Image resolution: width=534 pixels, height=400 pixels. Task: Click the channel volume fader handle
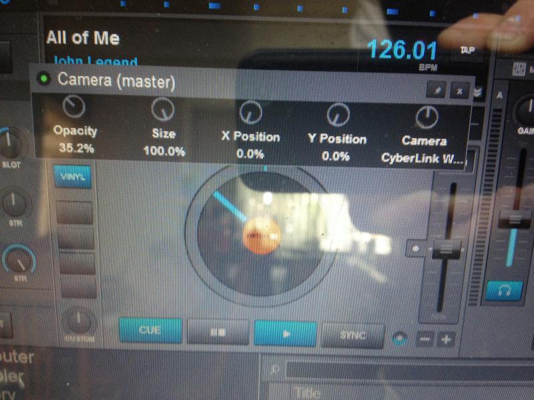coord(514,219)
